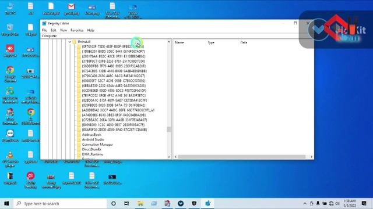Click folder icon beside Android Studio key
This screenshot has height=209, width=373.
[x=79, y=139]
